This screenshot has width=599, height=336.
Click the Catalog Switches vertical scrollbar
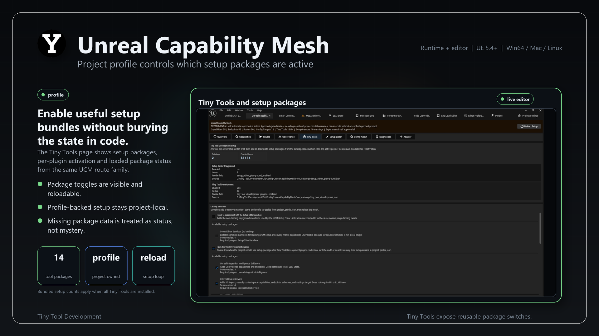[x=540, y=228]
